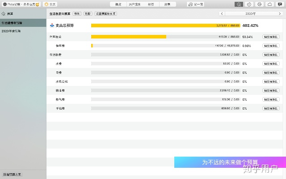Select 生活缴费年预算 in the sidebar
This screenshot has height=179, width=286.
tap(23, 23)
